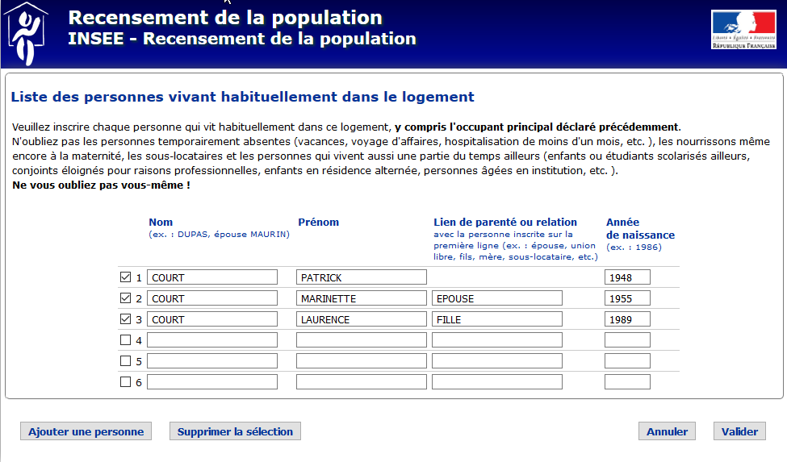Click the relation field containing FILLE
This screenshot has width=787, height=462.
(x=496, y=319)
